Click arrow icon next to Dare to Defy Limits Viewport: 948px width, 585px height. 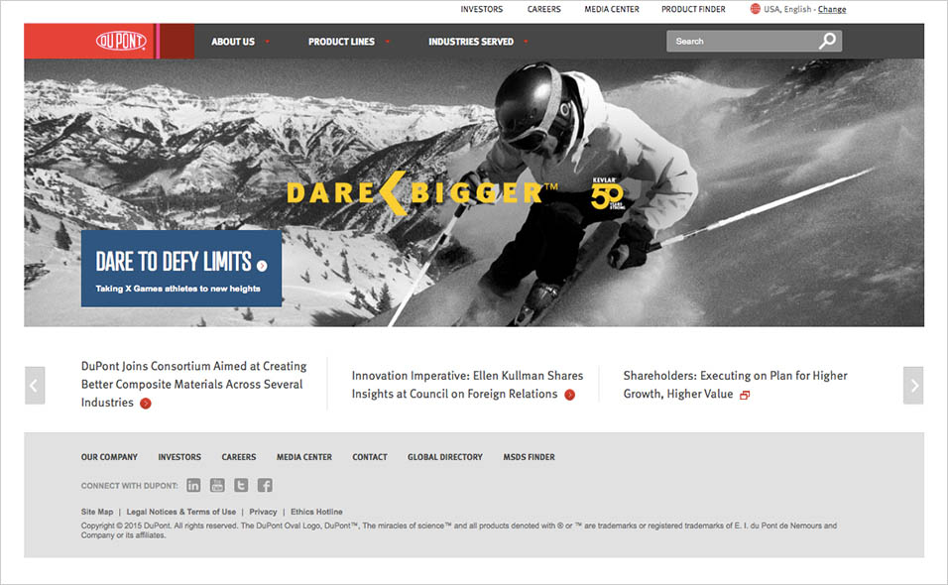pyautogui.click(x=262, y=266)
